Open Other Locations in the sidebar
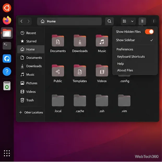162x162 pixels. point(31,112)
